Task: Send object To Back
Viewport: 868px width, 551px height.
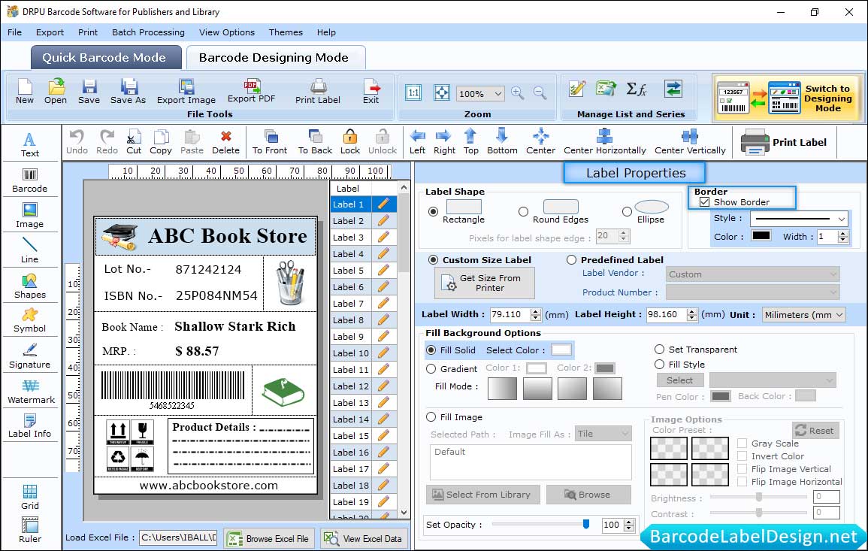Action: [x=315, y=142]
